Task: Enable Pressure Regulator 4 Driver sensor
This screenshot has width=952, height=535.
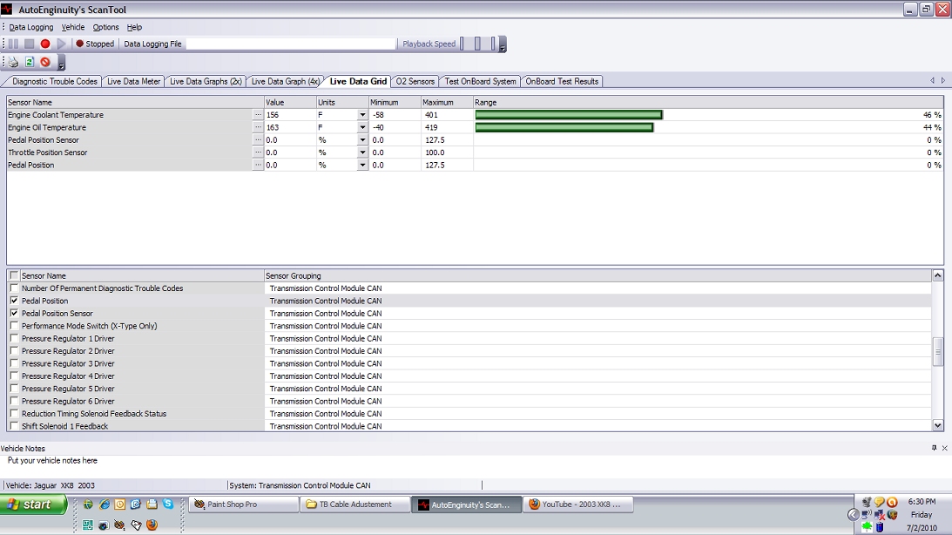Action: pyautogui.click(x=14, y=376)
